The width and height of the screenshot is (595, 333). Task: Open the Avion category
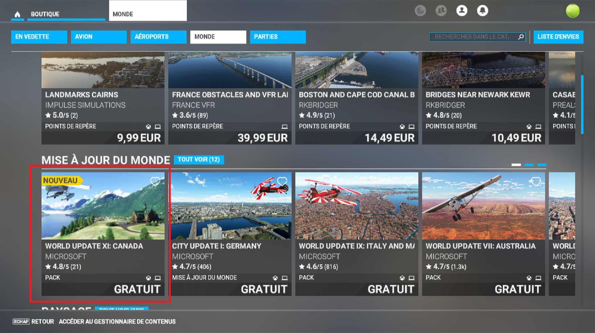[99, 37]
